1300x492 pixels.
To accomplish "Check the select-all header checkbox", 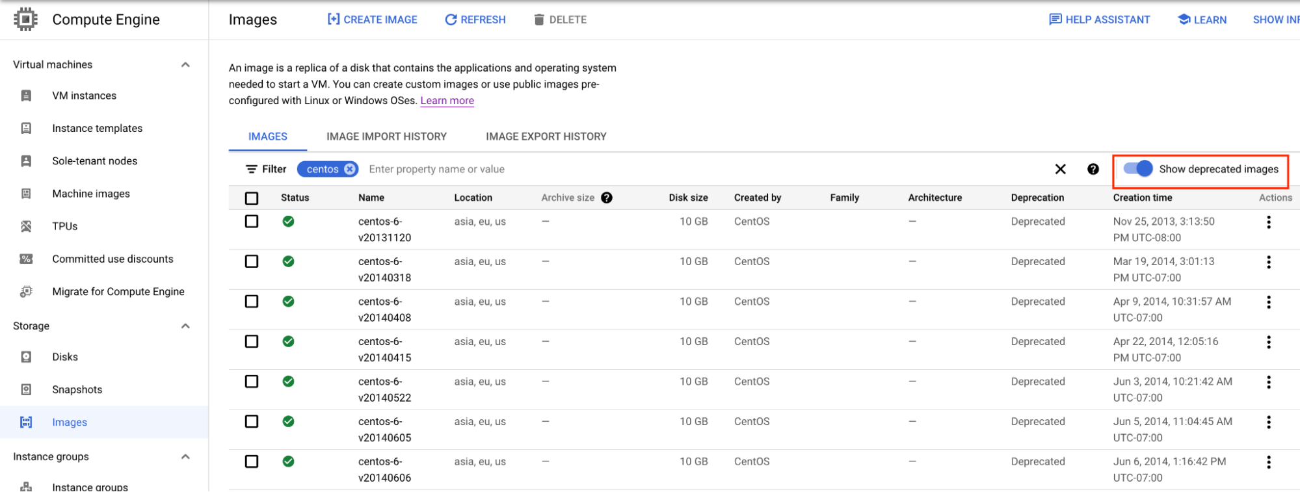I will pyautogui.click(x=252, y=198).
